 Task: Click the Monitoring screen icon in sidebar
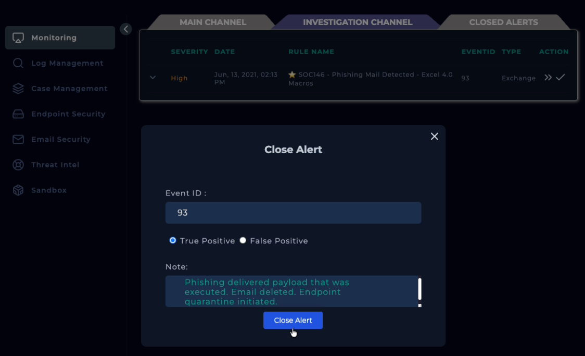[18, 38]
